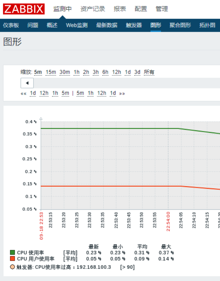Click the 22:53:30 axis label
Viewport: 220px width, 281px height.
[x=90, y=220]
